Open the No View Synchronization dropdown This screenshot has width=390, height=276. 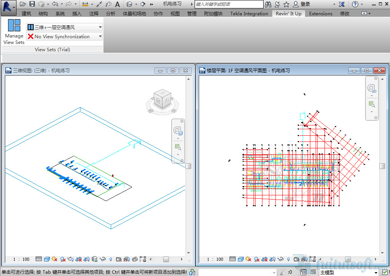point(100,37)
